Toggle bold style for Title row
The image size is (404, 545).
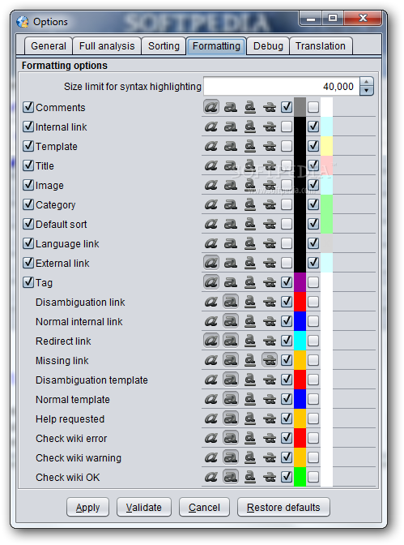coord(231,165)
